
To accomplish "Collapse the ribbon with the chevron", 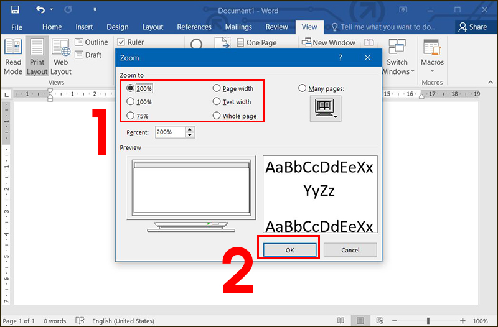I will (x=491, y=82).
